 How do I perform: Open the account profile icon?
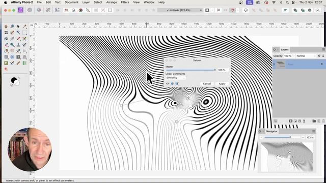317,10
